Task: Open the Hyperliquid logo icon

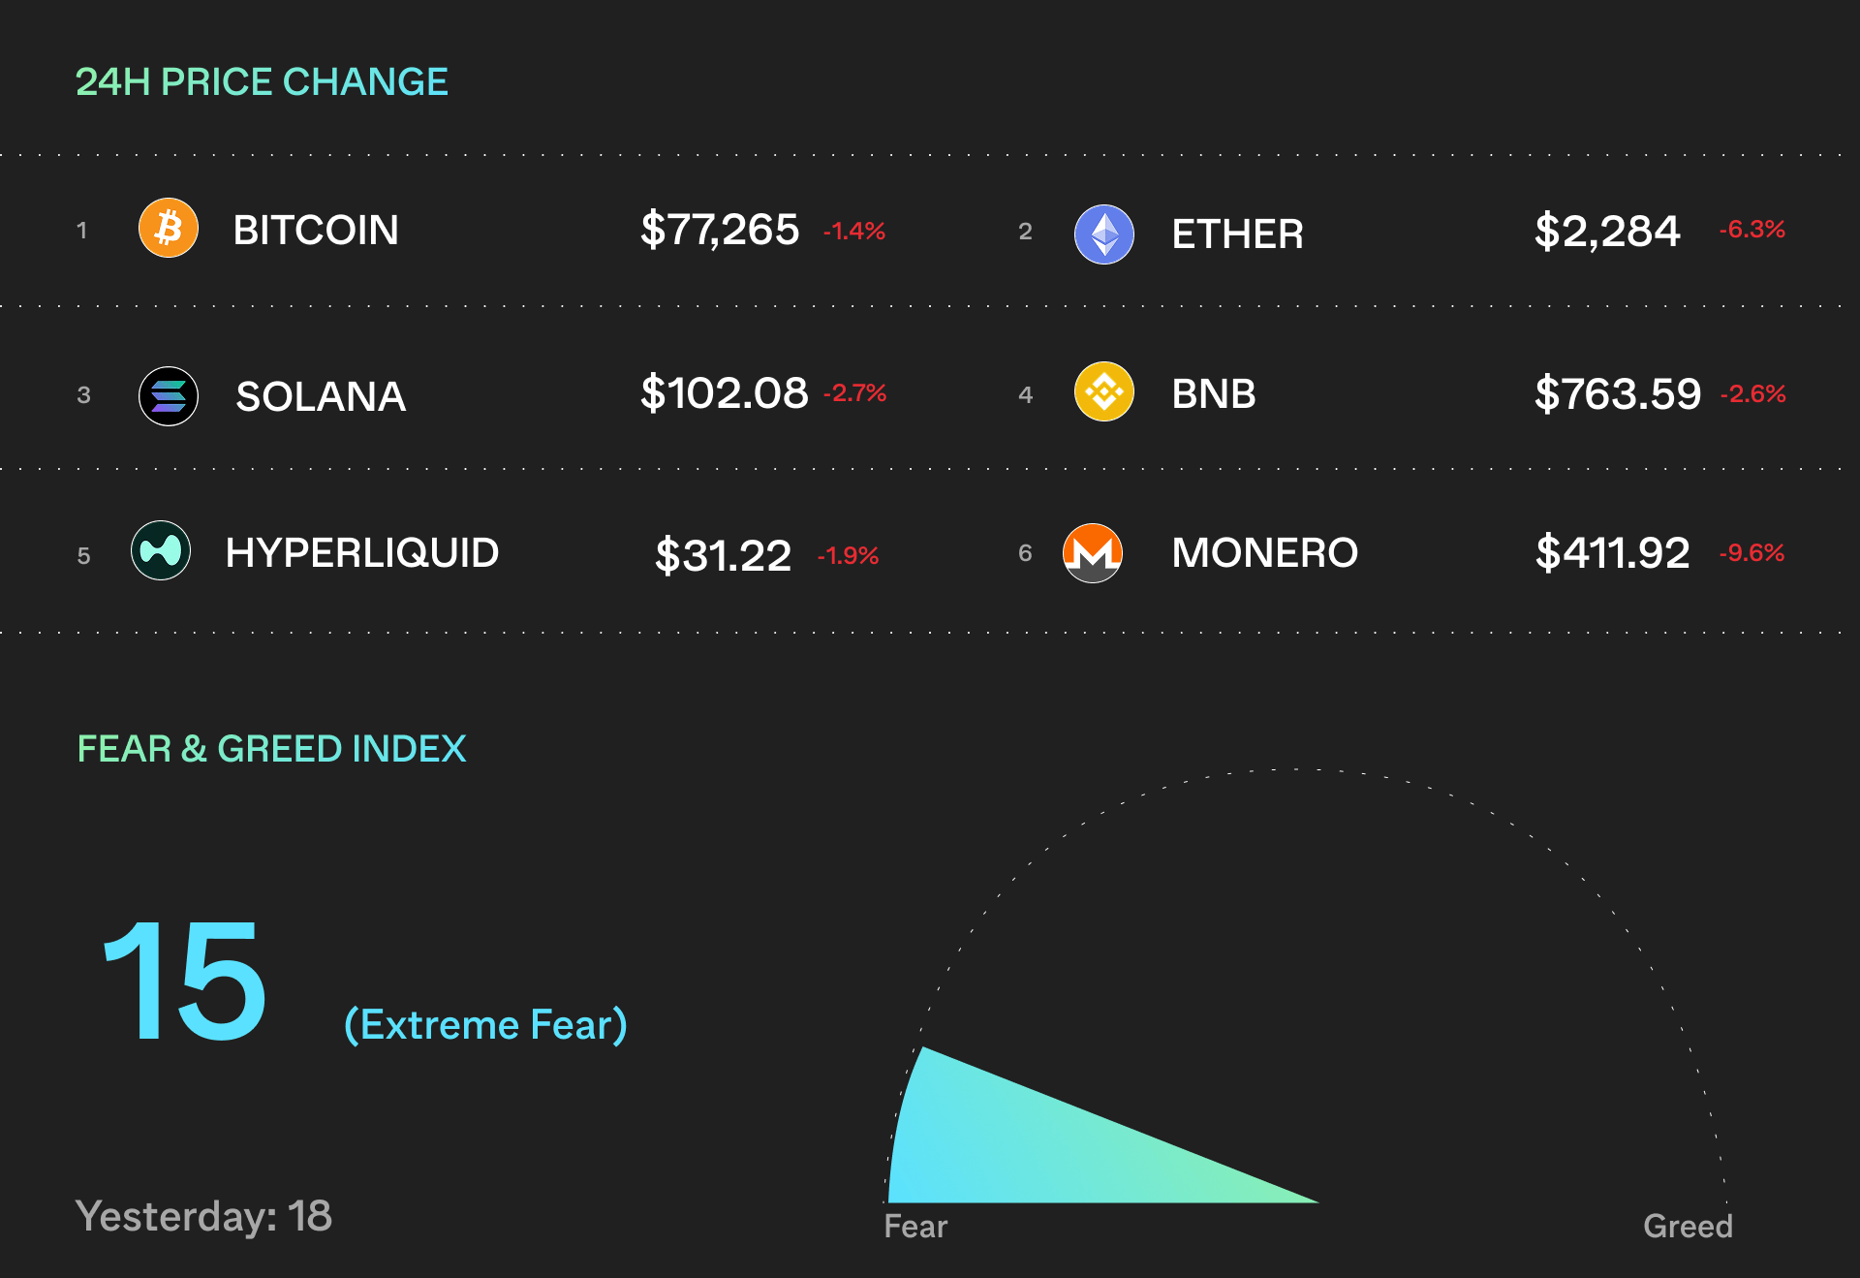Action: [x=161, y=550]
